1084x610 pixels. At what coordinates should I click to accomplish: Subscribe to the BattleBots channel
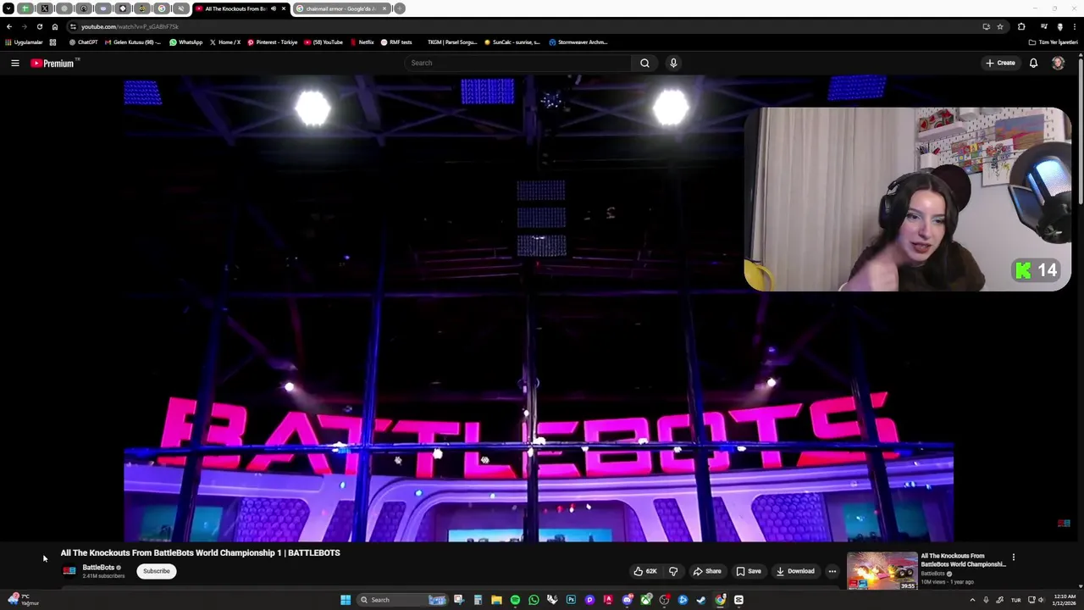point(157,571)
